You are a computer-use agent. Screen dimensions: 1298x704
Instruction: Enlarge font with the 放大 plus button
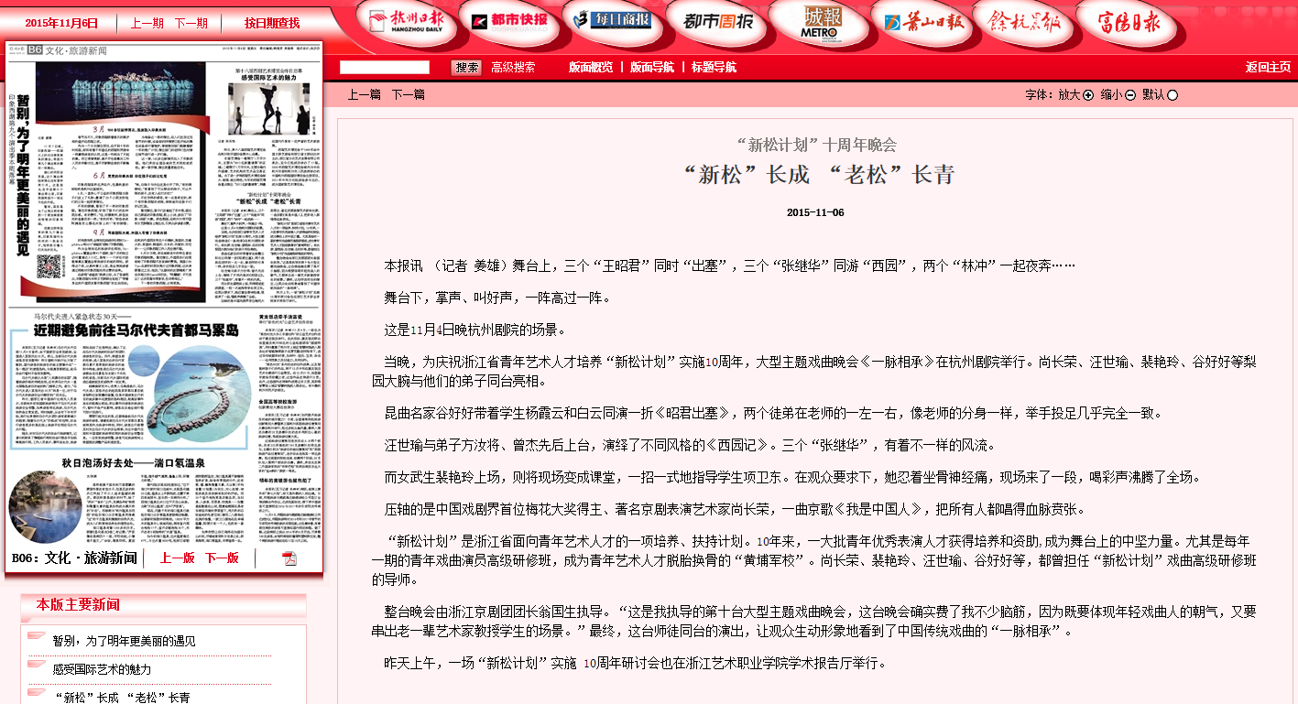click(1088, 94)
